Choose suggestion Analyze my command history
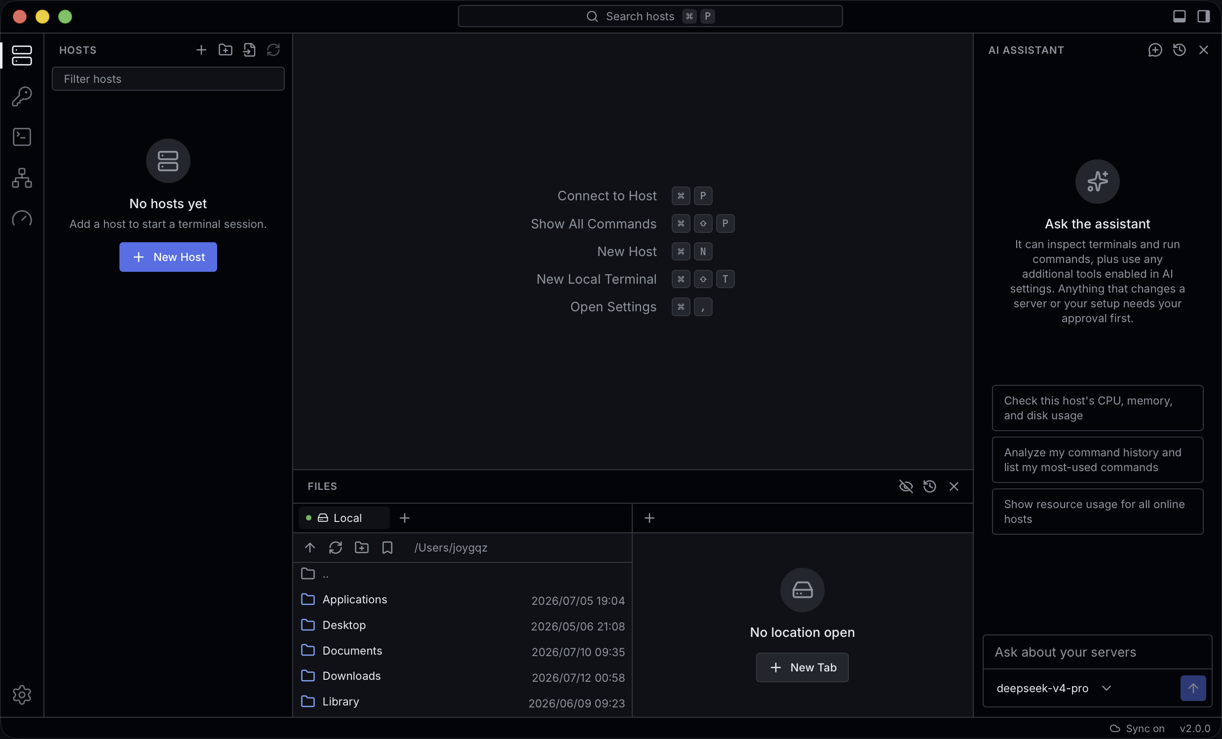This screenshot has width=1222, height=739. (1098, 459)
